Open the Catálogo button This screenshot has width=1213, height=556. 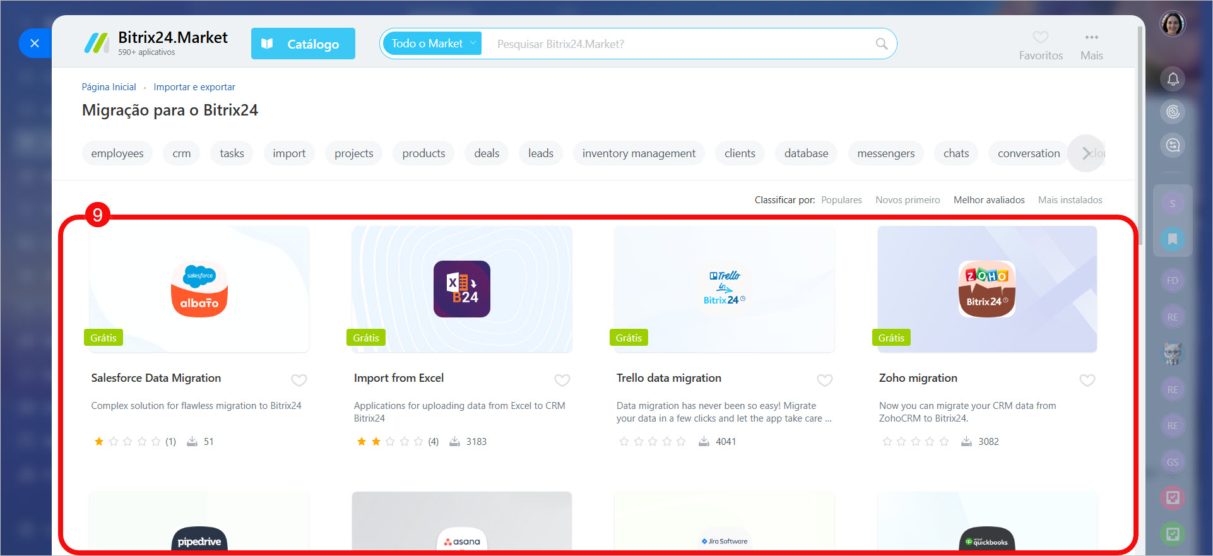pos(303,44)
